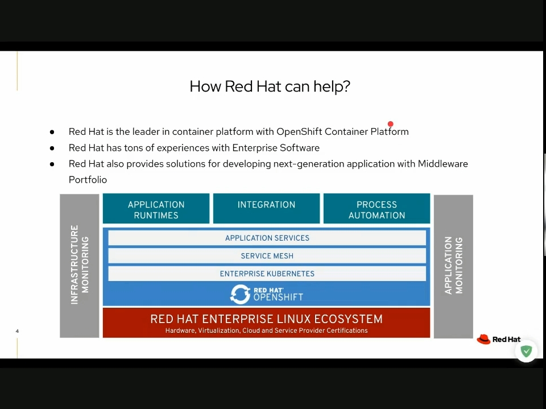The width and height of the screenshot is (546, 409).
Task: Click the APPLICATION MONITORING gray sidebar
Action: tap(453, 266)
